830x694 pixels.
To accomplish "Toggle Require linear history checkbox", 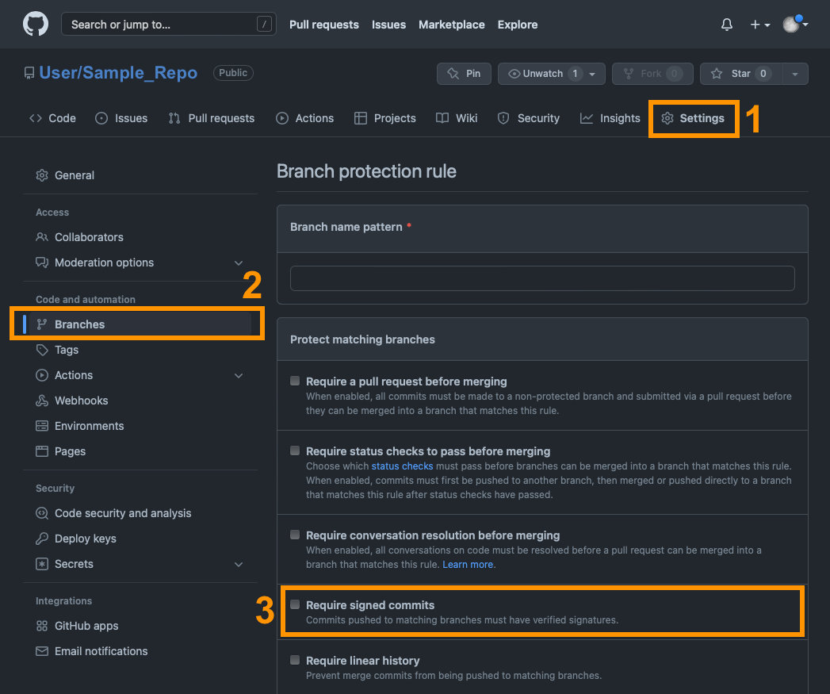I will tap(295, 660).
